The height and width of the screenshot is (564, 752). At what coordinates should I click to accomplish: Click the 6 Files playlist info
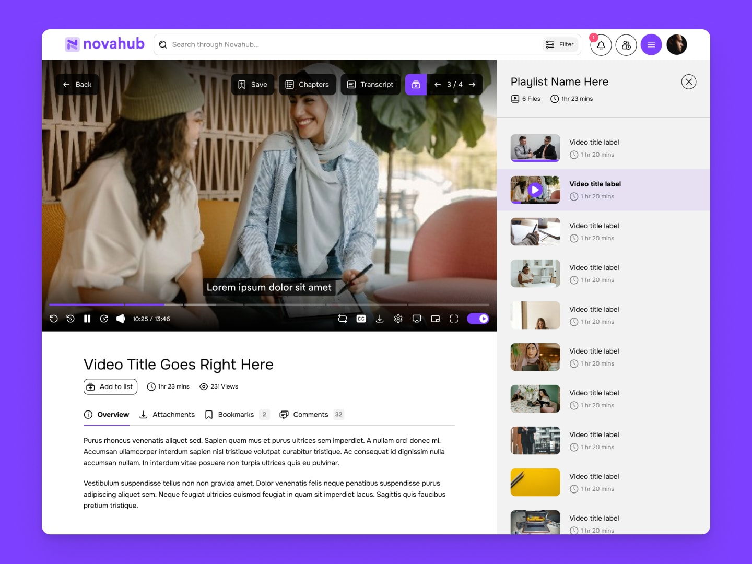526,99
